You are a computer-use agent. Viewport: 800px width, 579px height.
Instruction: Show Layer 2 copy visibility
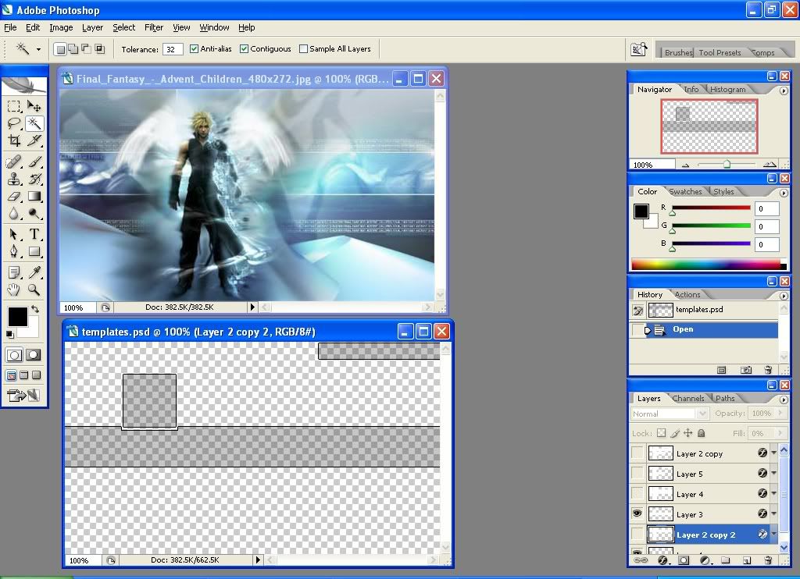tap(637, 453)
